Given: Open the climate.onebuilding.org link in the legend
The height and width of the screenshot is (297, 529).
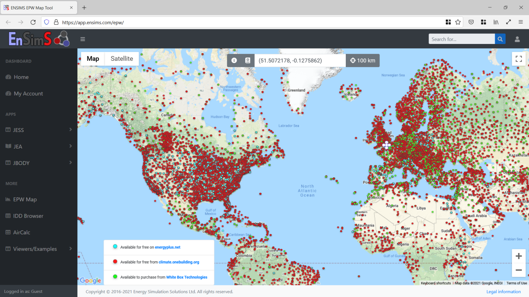Looking at the screenshot, I should coord(179,262).
